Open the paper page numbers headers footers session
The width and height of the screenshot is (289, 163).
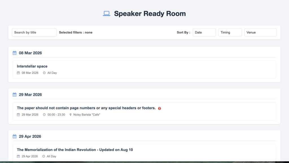coord(144,111)
